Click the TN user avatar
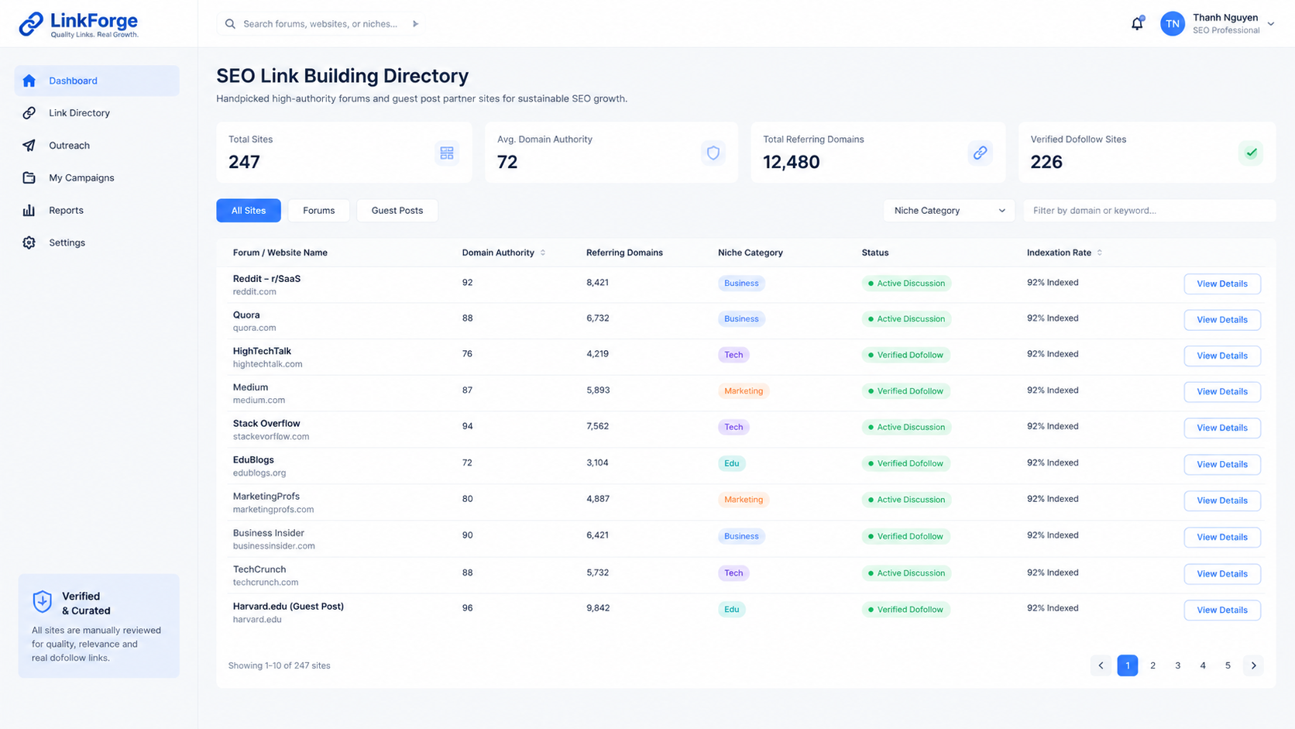The height and width of the screenshot is (729, 1295). (1173, 24)
